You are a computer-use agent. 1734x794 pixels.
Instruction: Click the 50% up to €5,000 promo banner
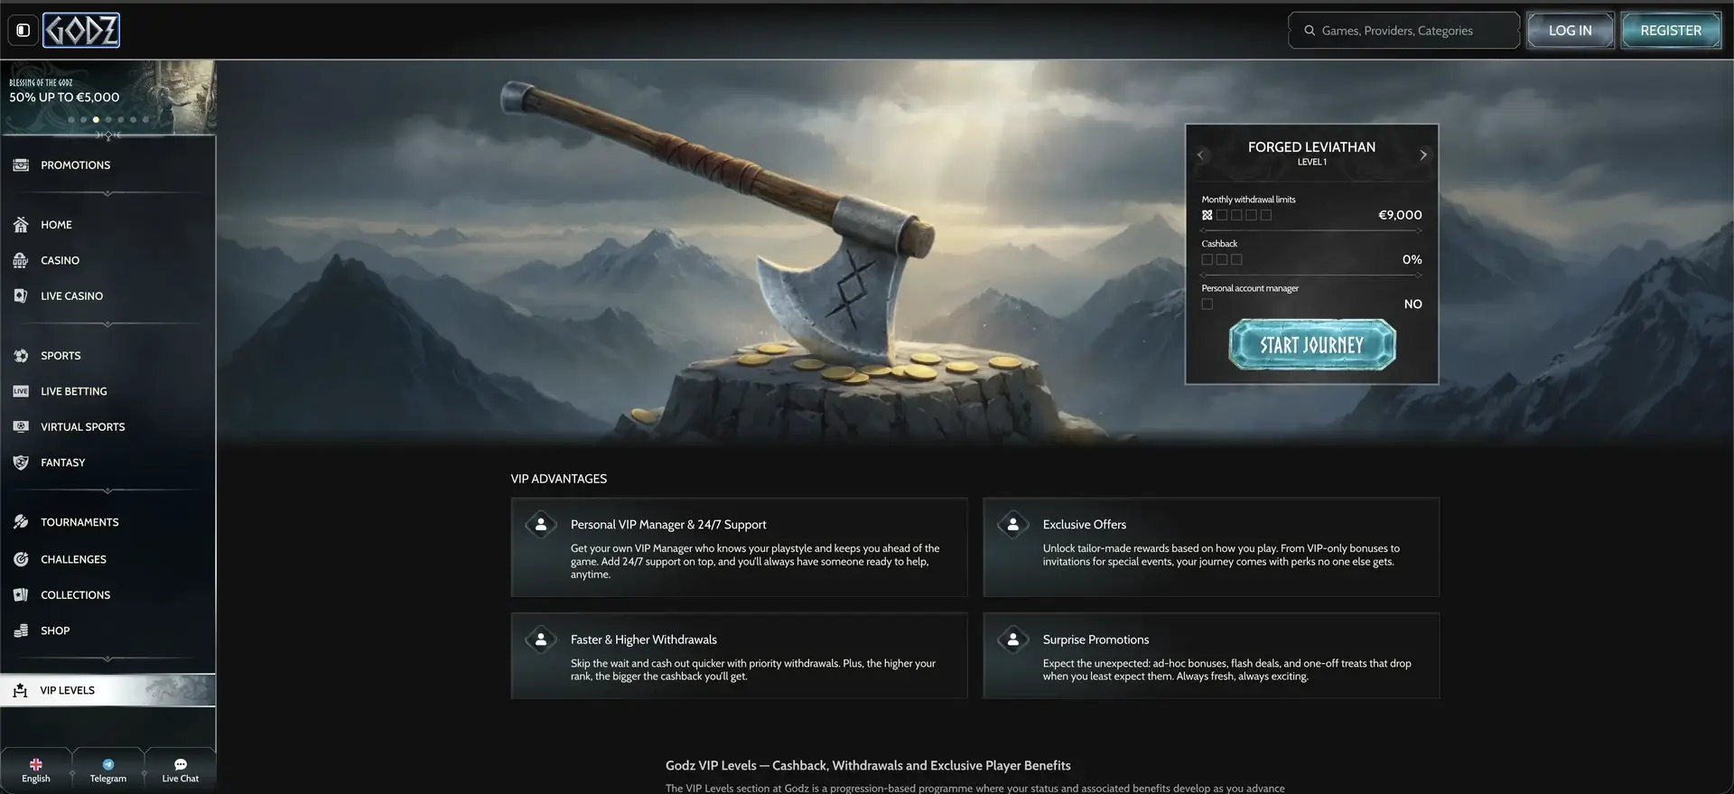click(108, 97)
